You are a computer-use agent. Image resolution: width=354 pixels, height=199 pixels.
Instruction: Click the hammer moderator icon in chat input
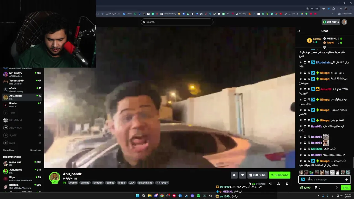303,179
